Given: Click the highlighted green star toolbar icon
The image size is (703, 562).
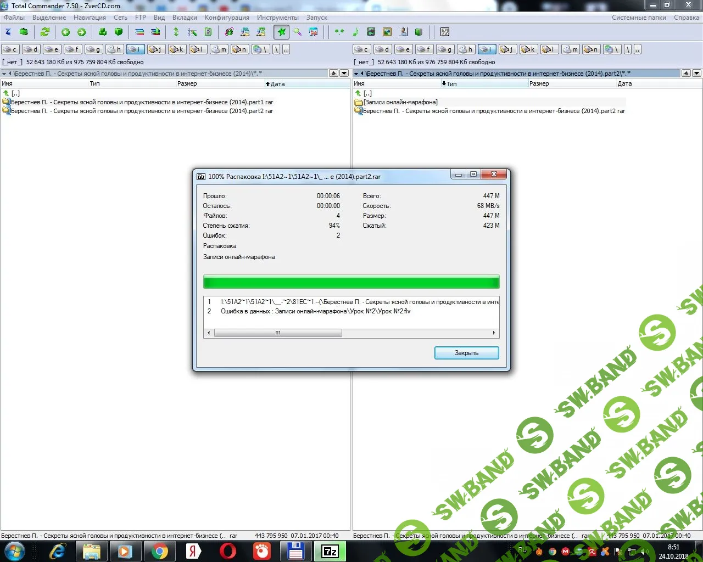Looking at the screenshot, I should click(x=282, y=32).
